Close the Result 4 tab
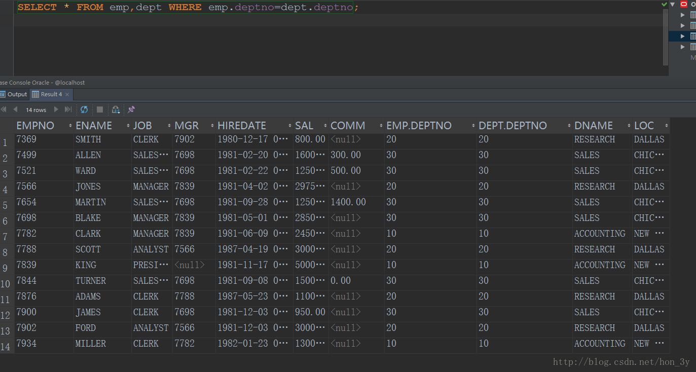Image resolution: width=696 pixels, height=372 pixels. tap(67, 94)
